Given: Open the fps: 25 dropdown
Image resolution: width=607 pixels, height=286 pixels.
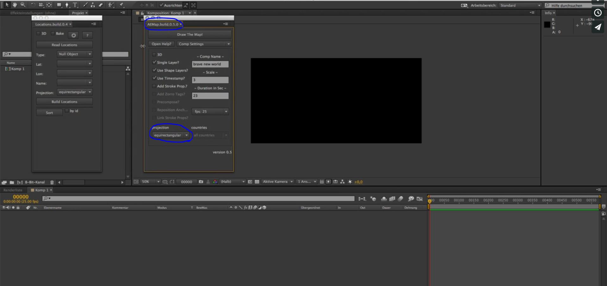Looking at the screenshot, I should tap(210, 111).
